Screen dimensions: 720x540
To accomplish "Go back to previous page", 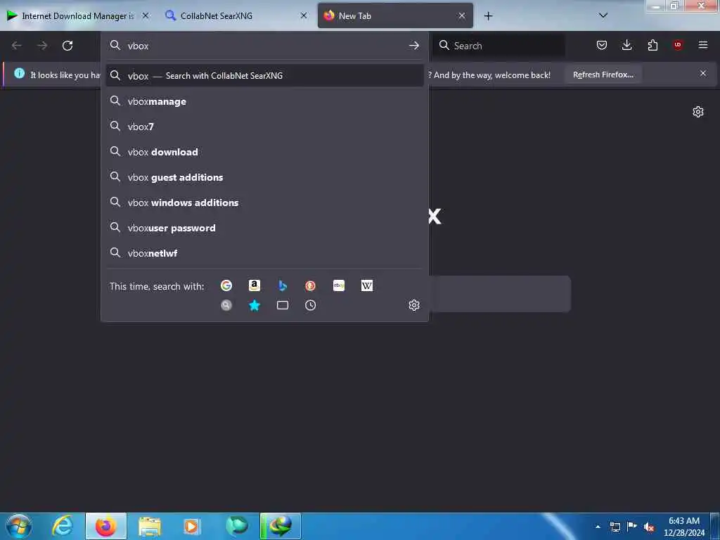I will click(17, 46).
